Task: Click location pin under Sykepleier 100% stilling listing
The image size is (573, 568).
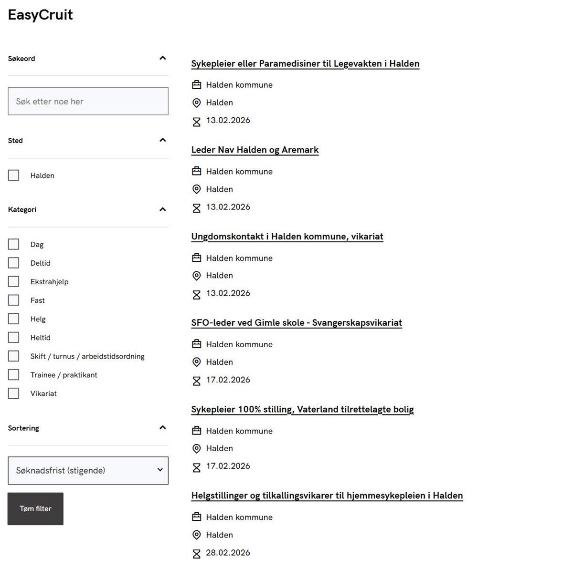Action: pos(196,449)
